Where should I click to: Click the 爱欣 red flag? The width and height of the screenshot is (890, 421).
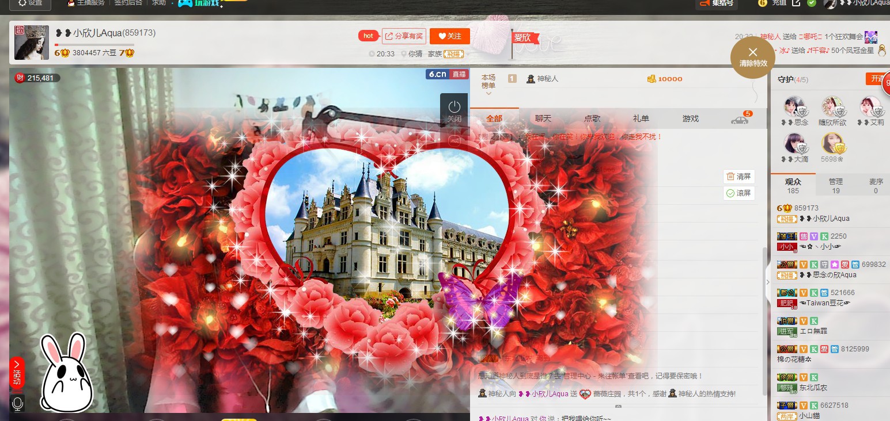pyautogui.click(x=525, y=38)
